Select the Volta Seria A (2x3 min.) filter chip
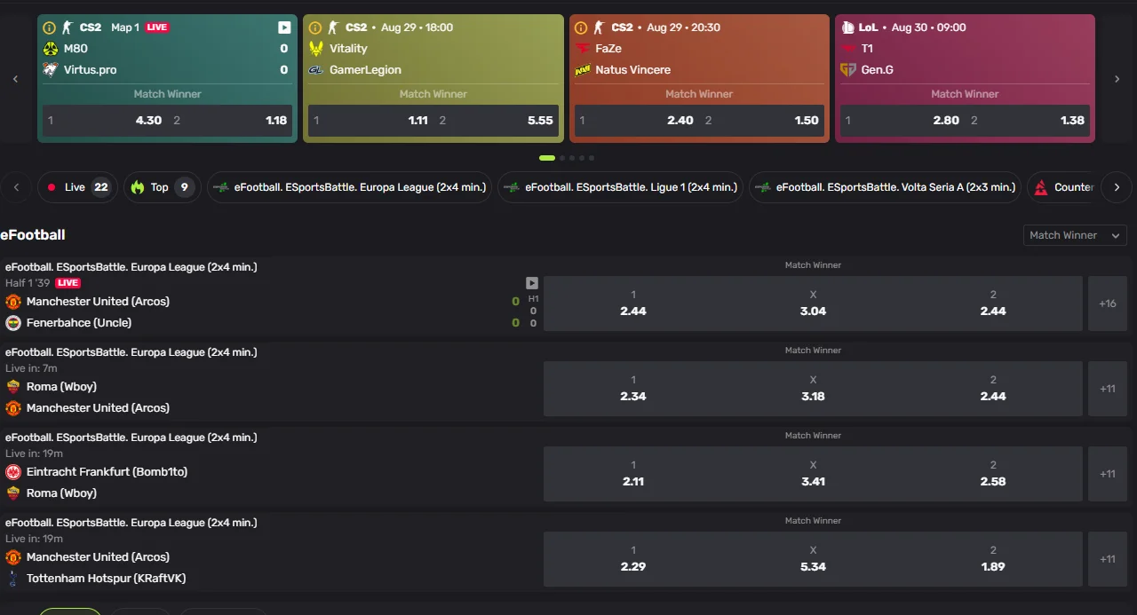Screen dimensions: 1137x615 tap(886, 187)
